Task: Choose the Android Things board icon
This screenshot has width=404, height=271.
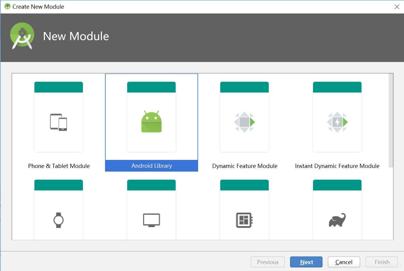Action: click(244, 220)
